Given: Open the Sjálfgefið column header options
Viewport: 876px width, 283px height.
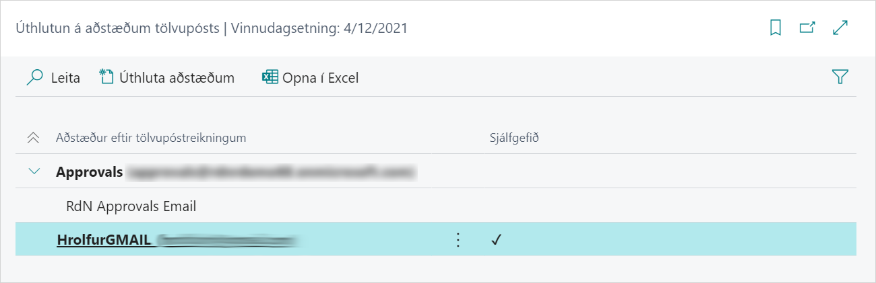Looking at the screenshot, I should point(515,138).
